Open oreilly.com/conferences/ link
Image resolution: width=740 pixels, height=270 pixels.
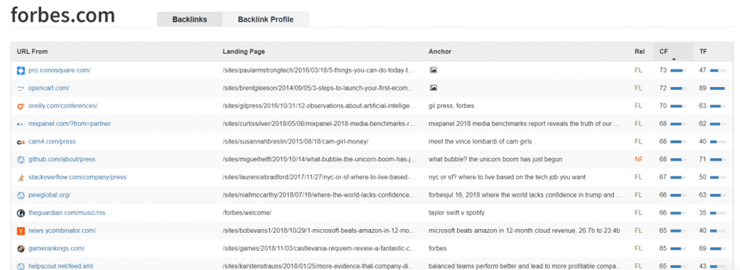pos(63,106)
